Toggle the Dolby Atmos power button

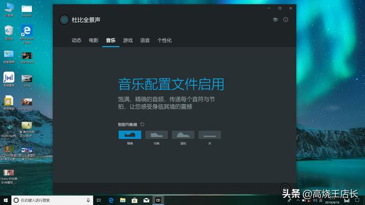[64, 20]
